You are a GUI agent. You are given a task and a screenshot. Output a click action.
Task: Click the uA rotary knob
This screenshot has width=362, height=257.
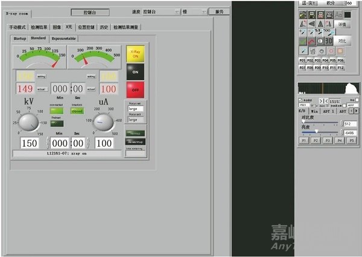[x=103, y=122]
